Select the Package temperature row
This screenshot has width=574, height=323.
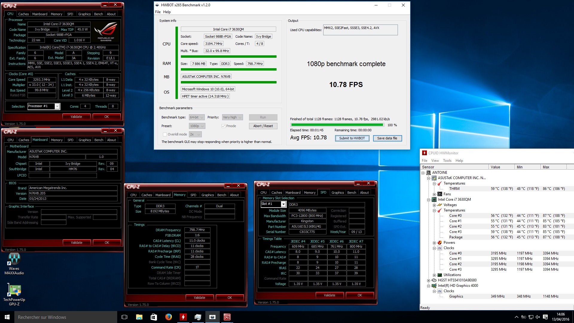coord(497,237)
